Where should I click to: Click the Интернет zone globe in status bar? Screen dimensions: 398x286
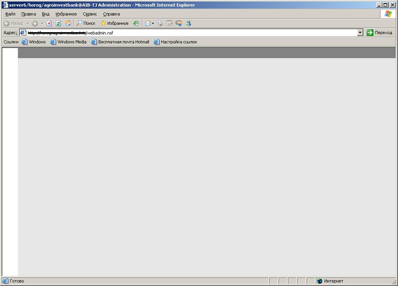(319, 281)
